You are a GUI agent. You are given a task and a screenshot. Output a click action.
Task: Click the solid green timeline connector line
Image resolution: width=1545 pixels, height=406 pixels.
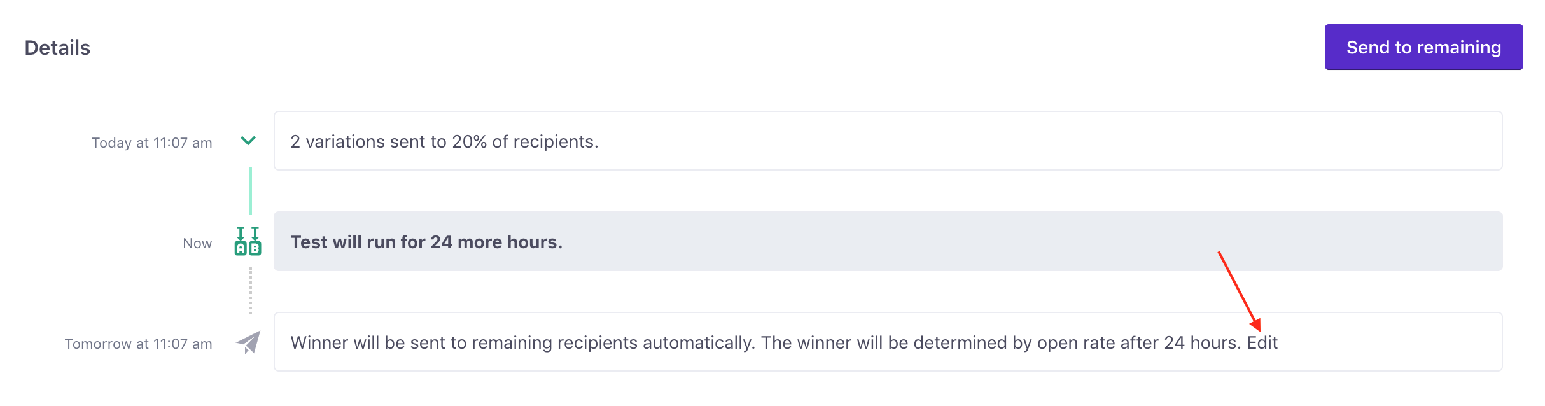[x=251, y=191]
